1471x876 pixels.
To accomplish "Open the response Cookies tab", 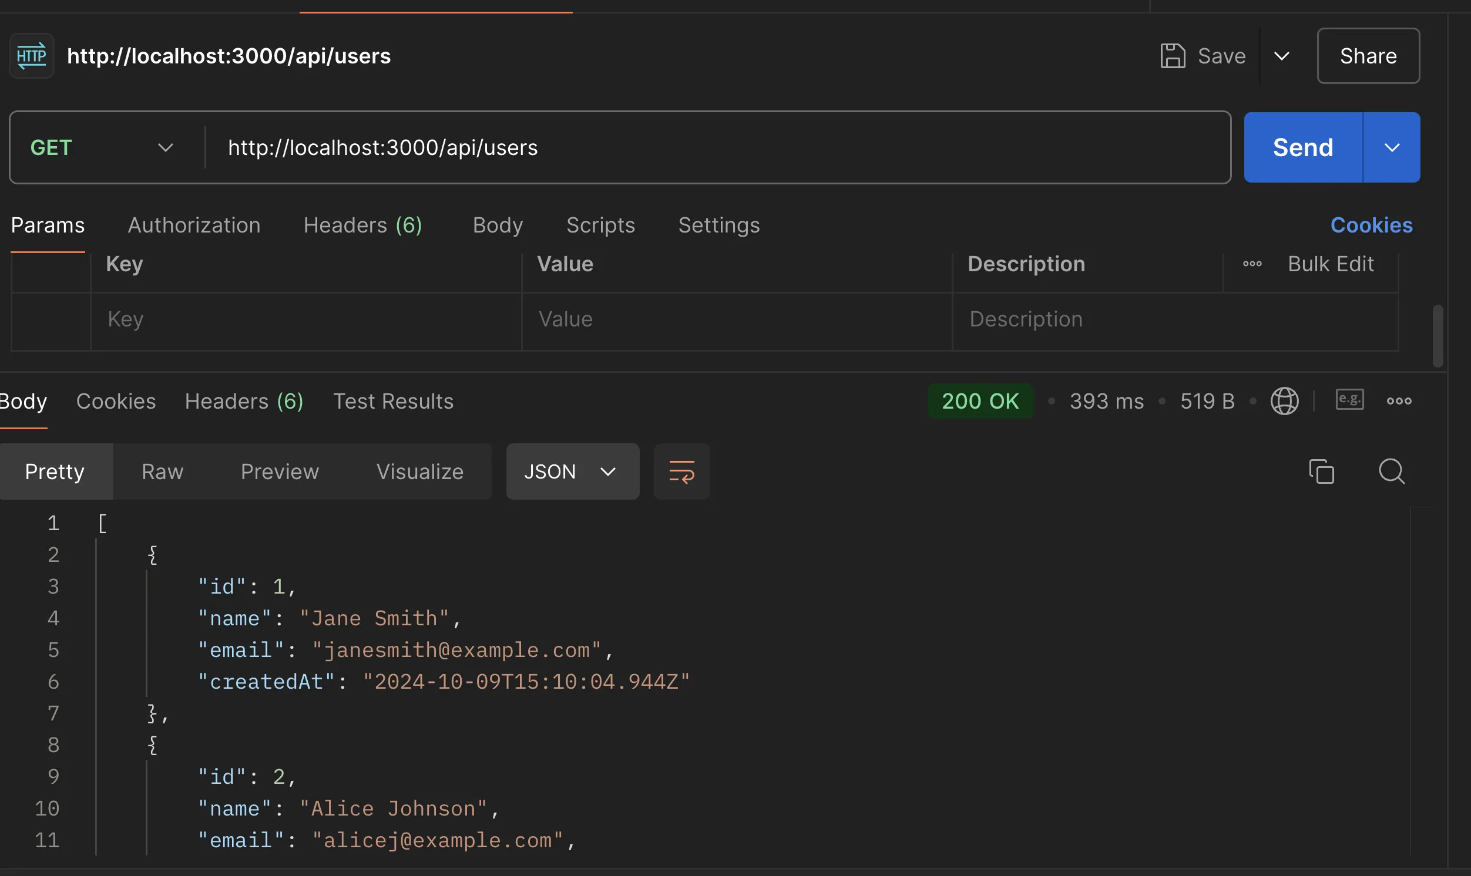I will click(116, 402).
